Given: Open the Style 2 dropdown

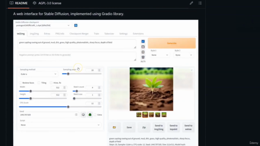Looking at the screenshot, I should 184,55.
